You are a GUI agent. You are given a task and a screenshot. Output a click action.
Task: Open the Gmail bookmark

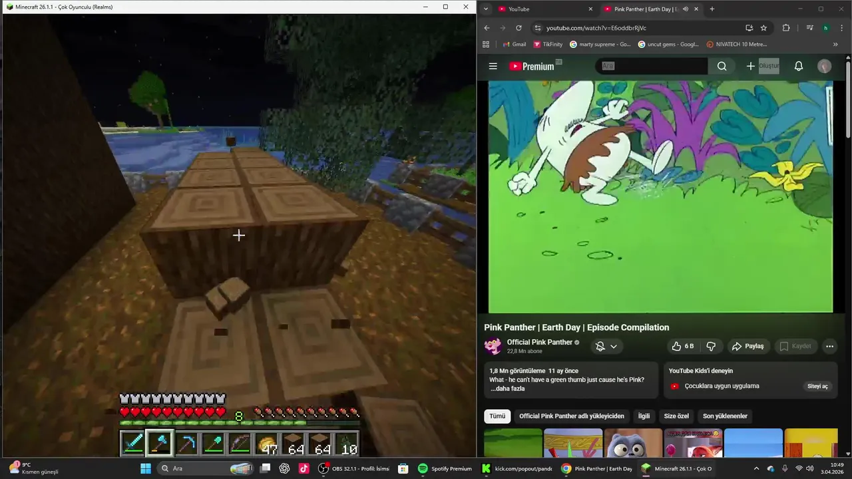[x=514, y=45]
